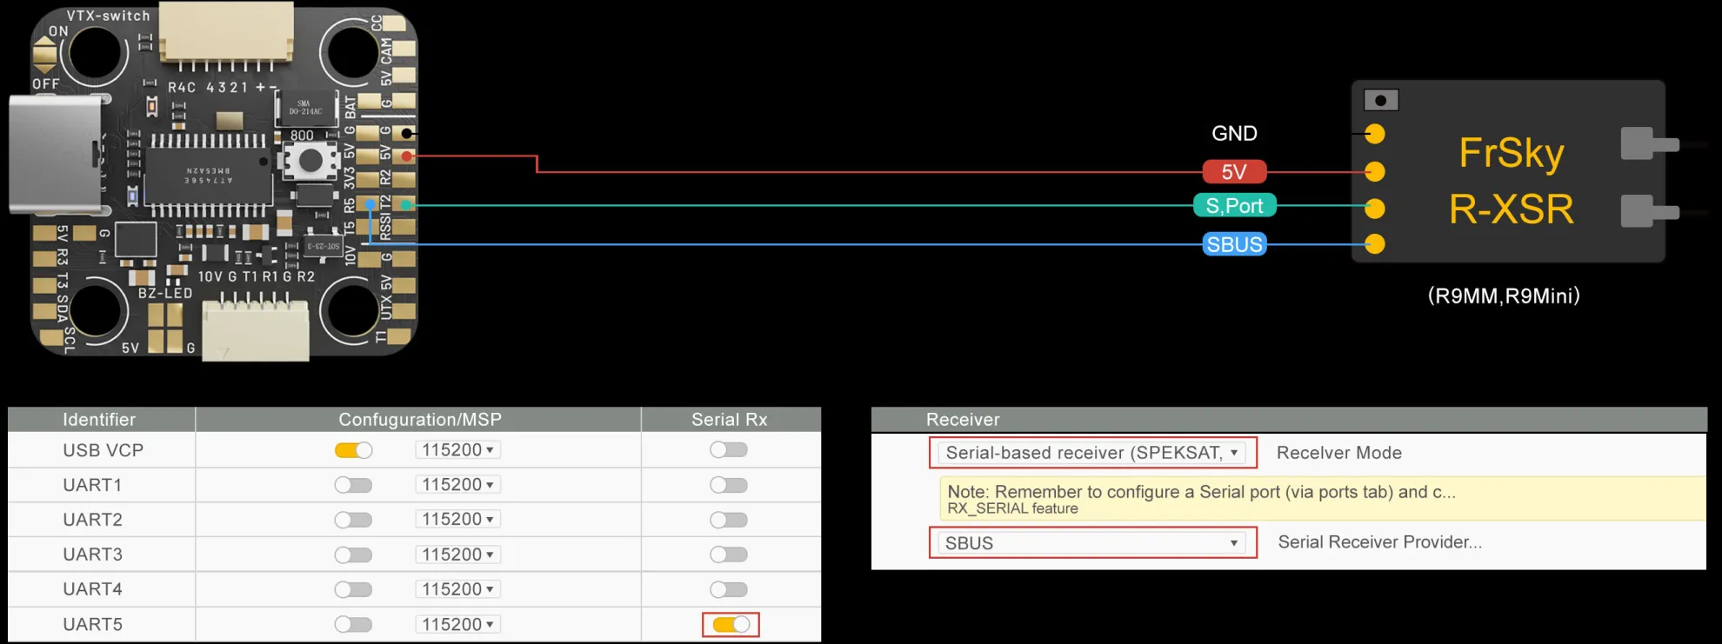Image resolution: width=1722 pixels, height=644 pixels.
Task: Toggle Serial Rx for UART2
Action: [728, 520]
